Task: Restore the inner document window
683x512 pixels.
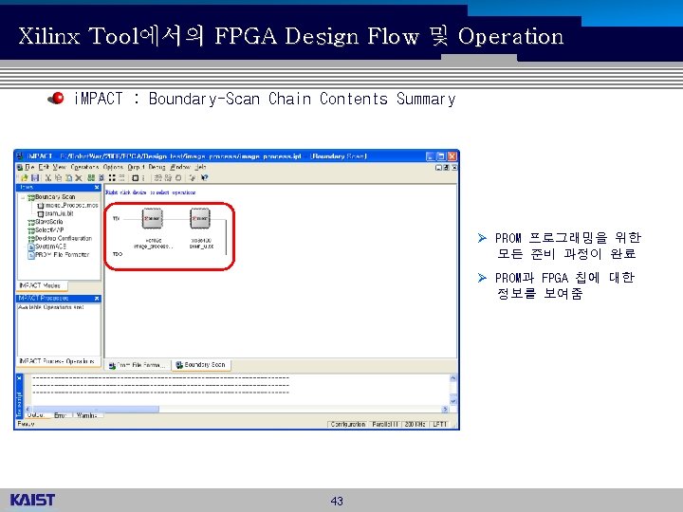Action: (446, 167)
